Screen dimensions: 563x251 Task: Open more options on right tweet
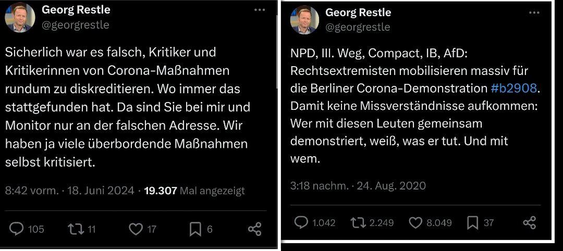[534, 12]
